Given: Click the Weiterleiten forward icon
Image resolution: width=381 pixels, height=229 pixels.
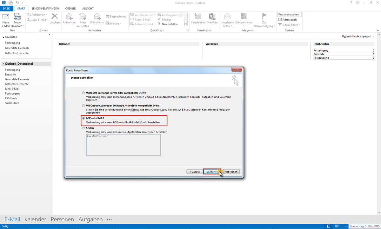Looking at the screenshot, I should (x=97, y=16).
